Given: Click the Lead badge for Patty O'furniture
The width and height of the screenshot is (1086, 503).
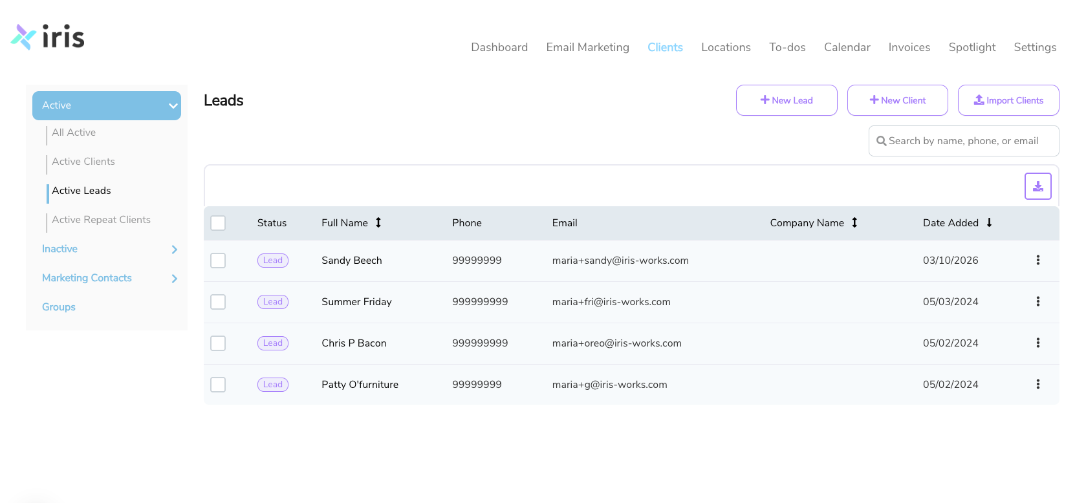Looking at the screenshot, I should click(x=273, y=385).
